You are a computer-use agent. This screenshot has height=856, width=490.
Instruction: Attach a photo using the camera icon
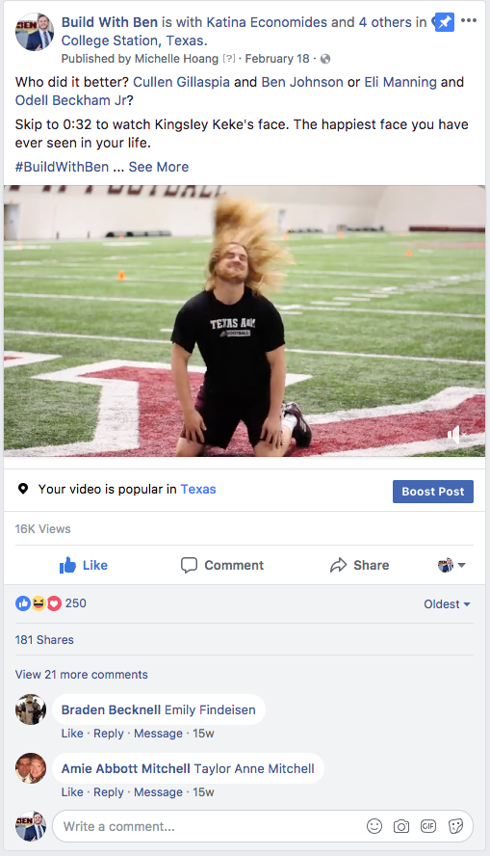[401, 826]
